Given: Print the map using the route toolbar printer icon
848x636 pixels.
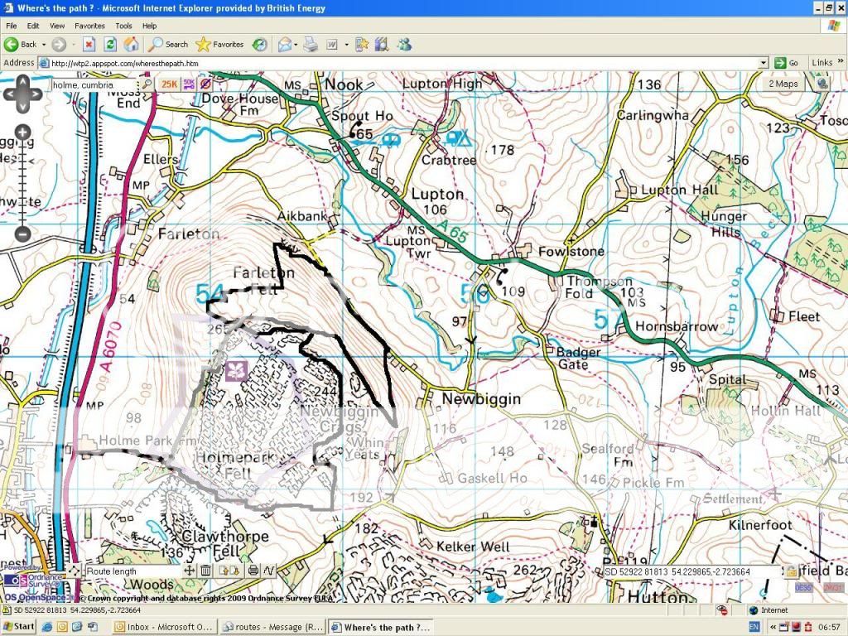Looking at the screenshot, I should (253, 571).
